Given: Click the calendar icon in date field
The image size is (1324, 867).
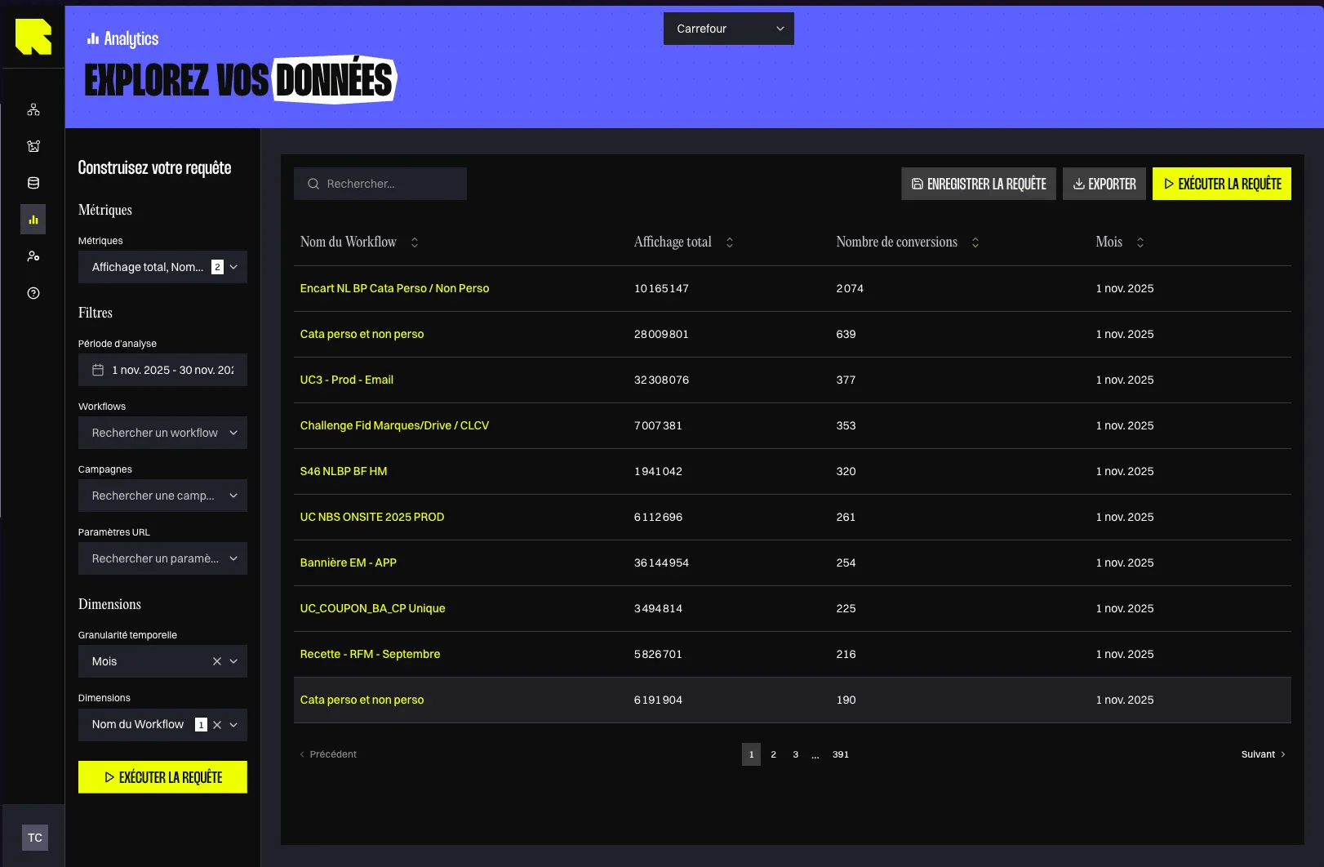Looking at the screenshot, I should 98,370.
